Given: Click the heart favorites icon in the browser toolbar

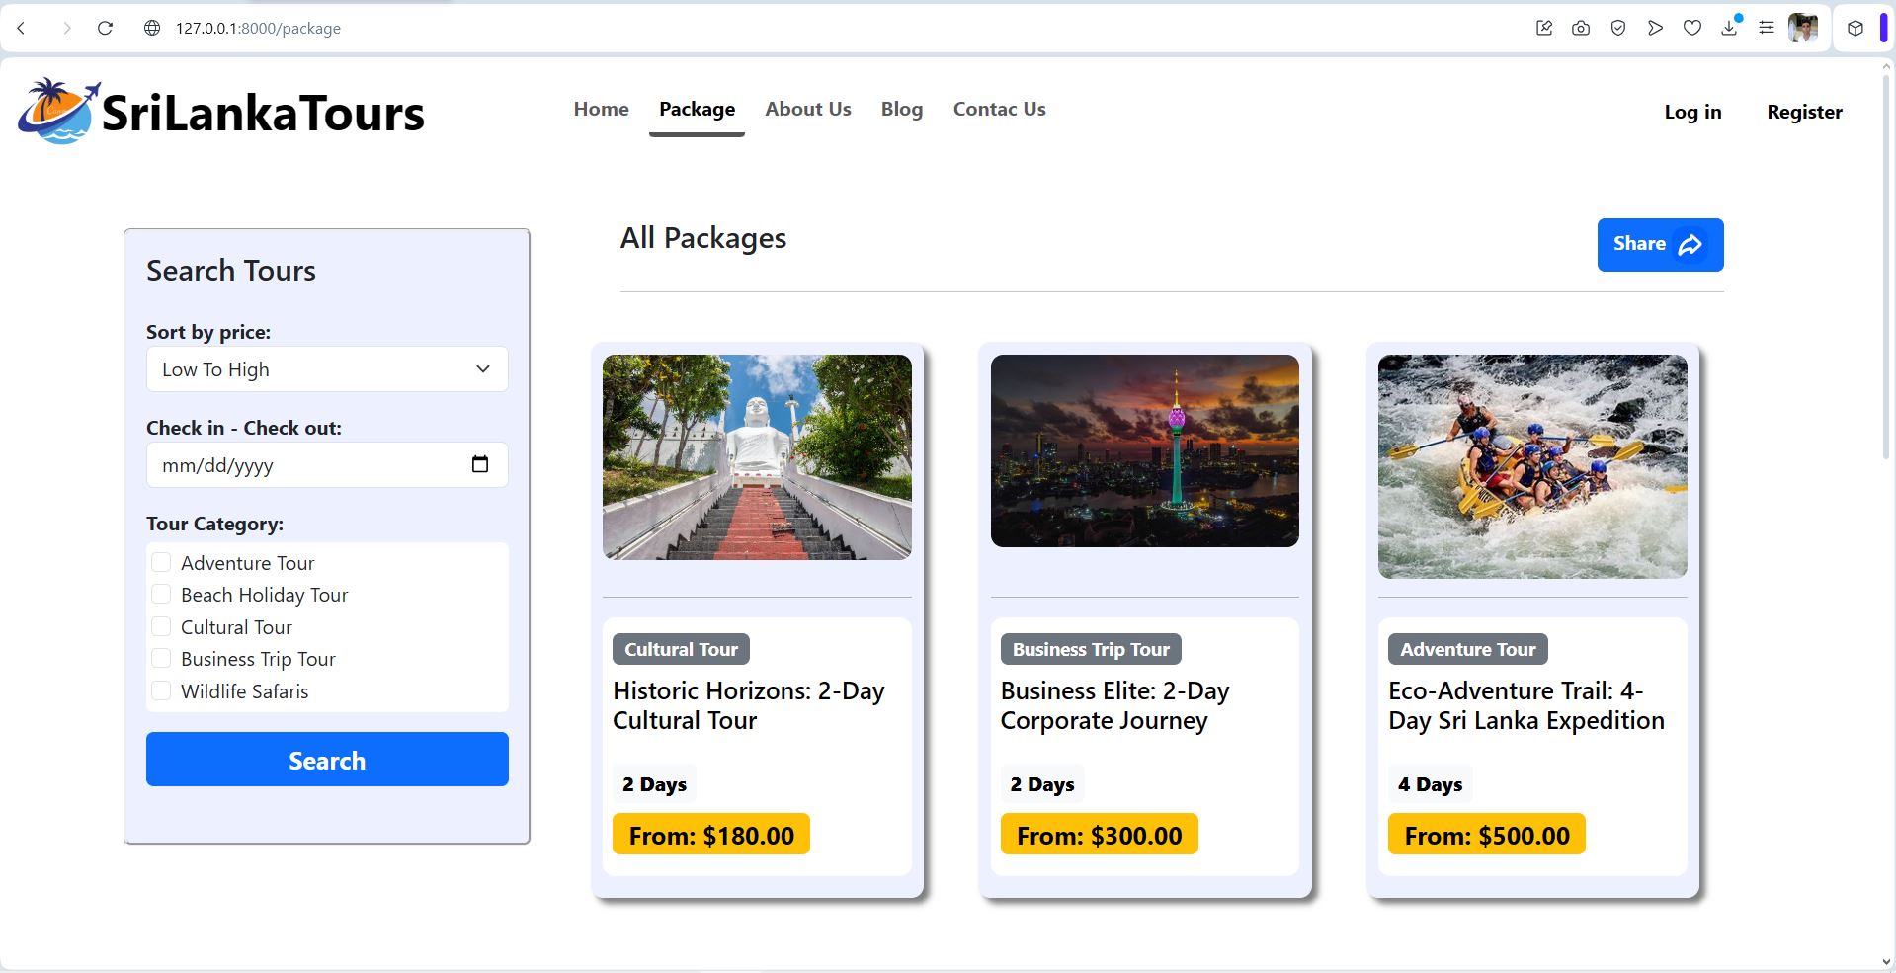Looking at the screenshot, I should pos(1692,28).
